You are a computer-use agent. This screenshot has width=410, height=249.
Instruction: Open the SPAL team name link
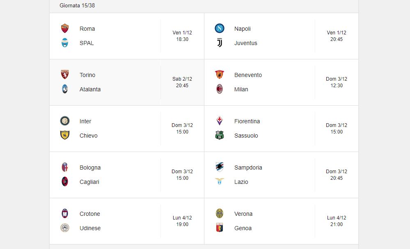[x=87, y=43]
